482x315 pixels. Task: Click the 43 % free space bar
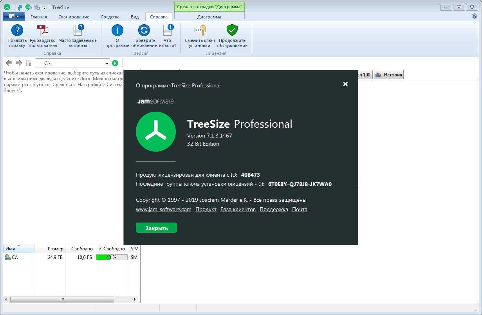point(112,257)
